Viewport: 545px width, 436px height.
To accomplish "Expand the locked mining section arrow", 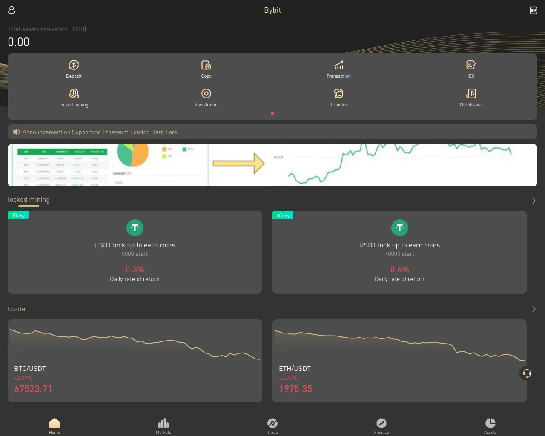I will pyautogui.click(x=534, y=201).
